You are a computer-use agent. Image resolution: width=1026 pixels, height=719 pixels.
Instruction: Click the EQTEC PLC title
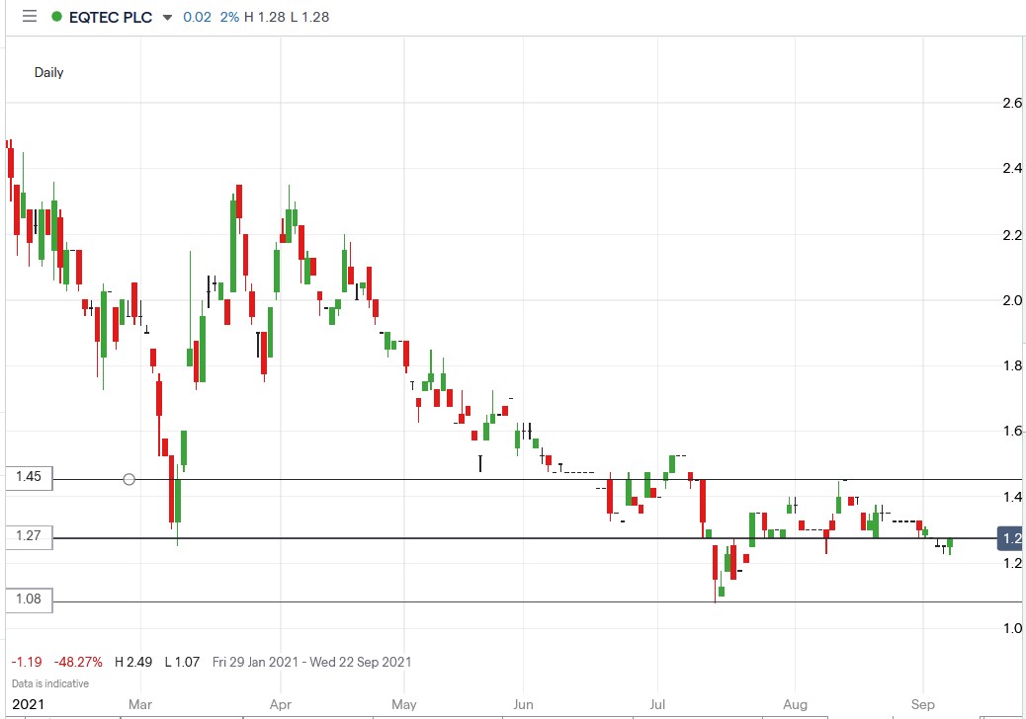109,17
